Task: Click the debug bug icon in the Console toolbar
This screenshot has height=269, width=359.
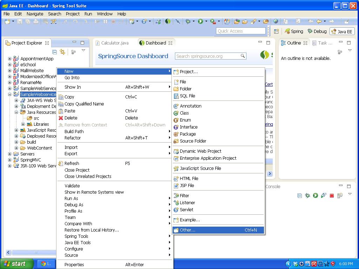Action: pyautogui.click(x=307, y=195)
